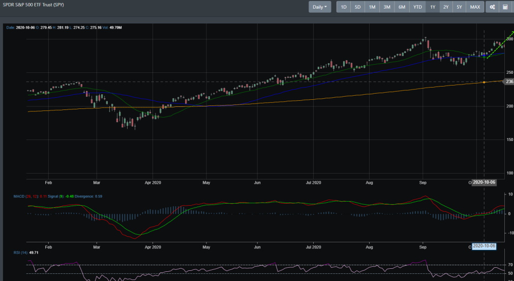Set chart range to 5Y

pyautogui.click(x=459, y=7)
